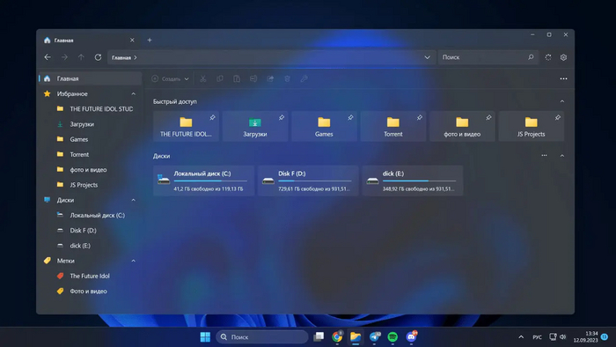
Task: Open the toolbar three-dots overflow menu
Action: pyautogui.click(x=563, y=79)
